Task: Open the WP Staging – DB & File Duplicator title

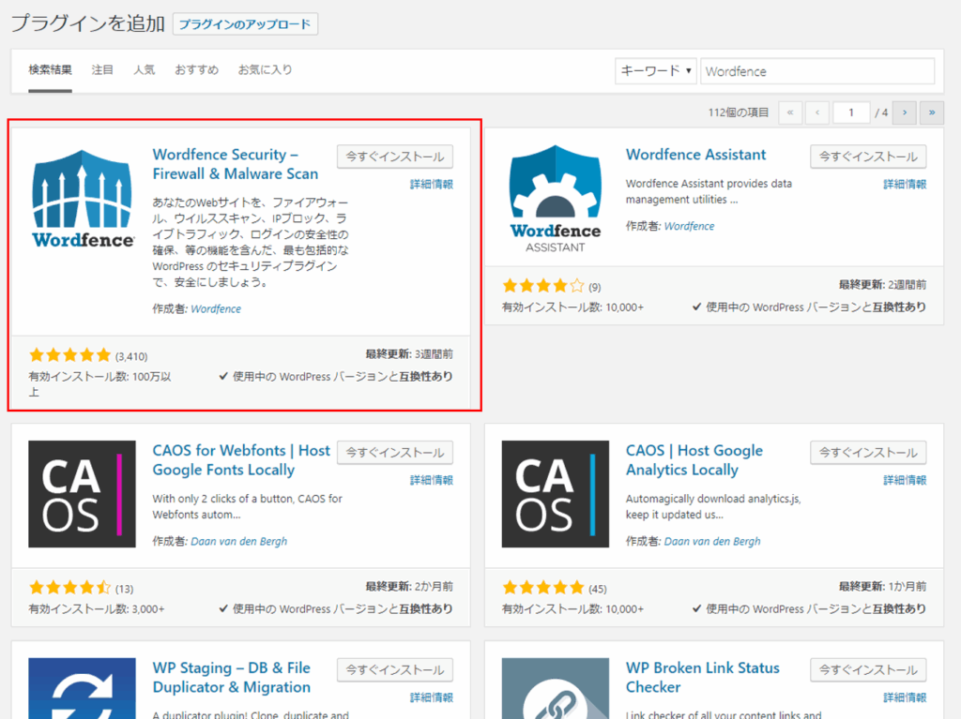Action: pyautogui.click(x=232, y=678)
